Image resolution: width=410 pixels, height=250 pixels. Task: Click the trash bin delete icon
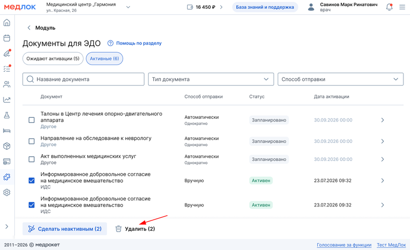click(x=118, y=229)
